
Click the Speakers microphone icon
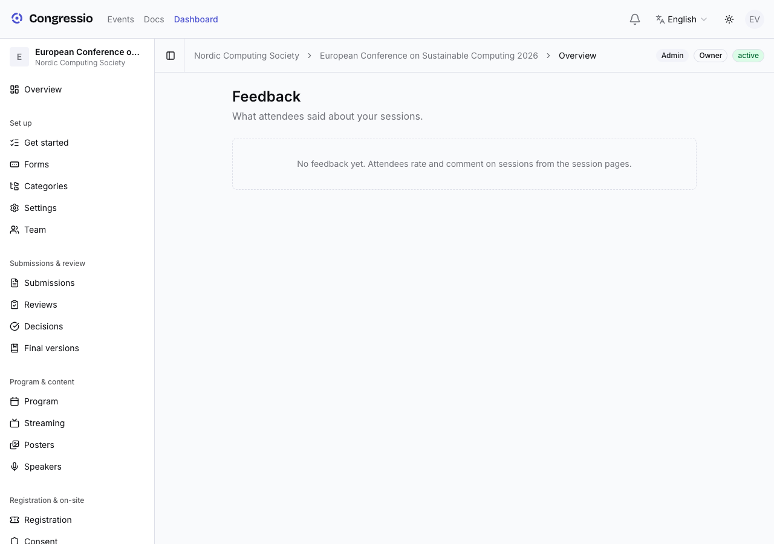click(x=15, y=467)
